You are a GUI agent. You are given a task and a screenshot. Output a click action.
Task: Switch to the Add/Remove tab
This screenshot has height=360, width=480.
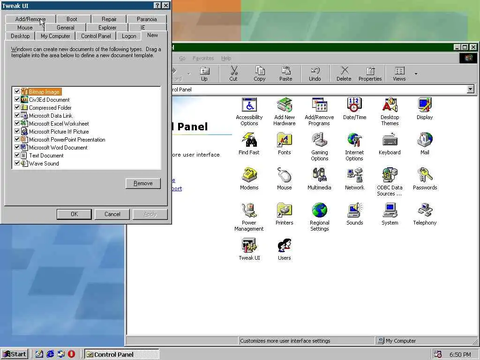(x=30, y=19)
